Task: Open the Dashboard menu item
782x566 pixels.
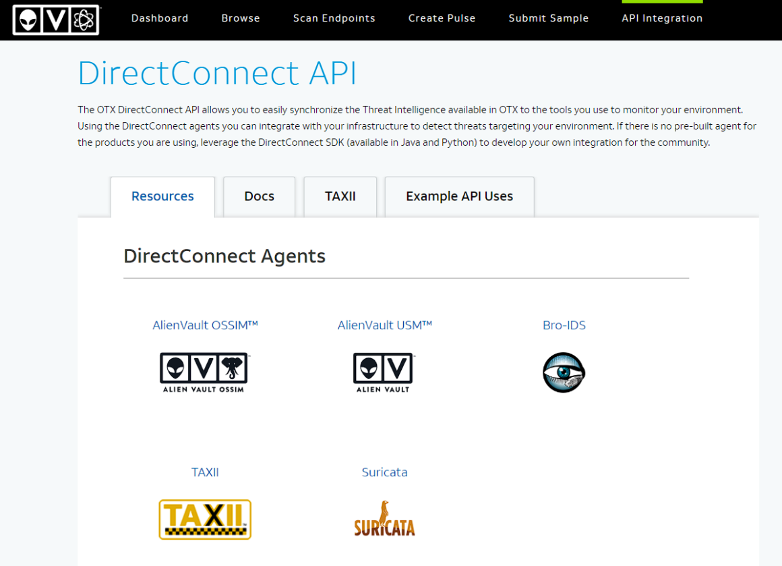Action: point(159,18)
